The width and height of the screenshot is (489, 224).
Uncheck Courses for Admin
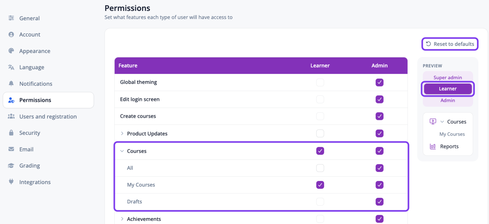[380, 151]
